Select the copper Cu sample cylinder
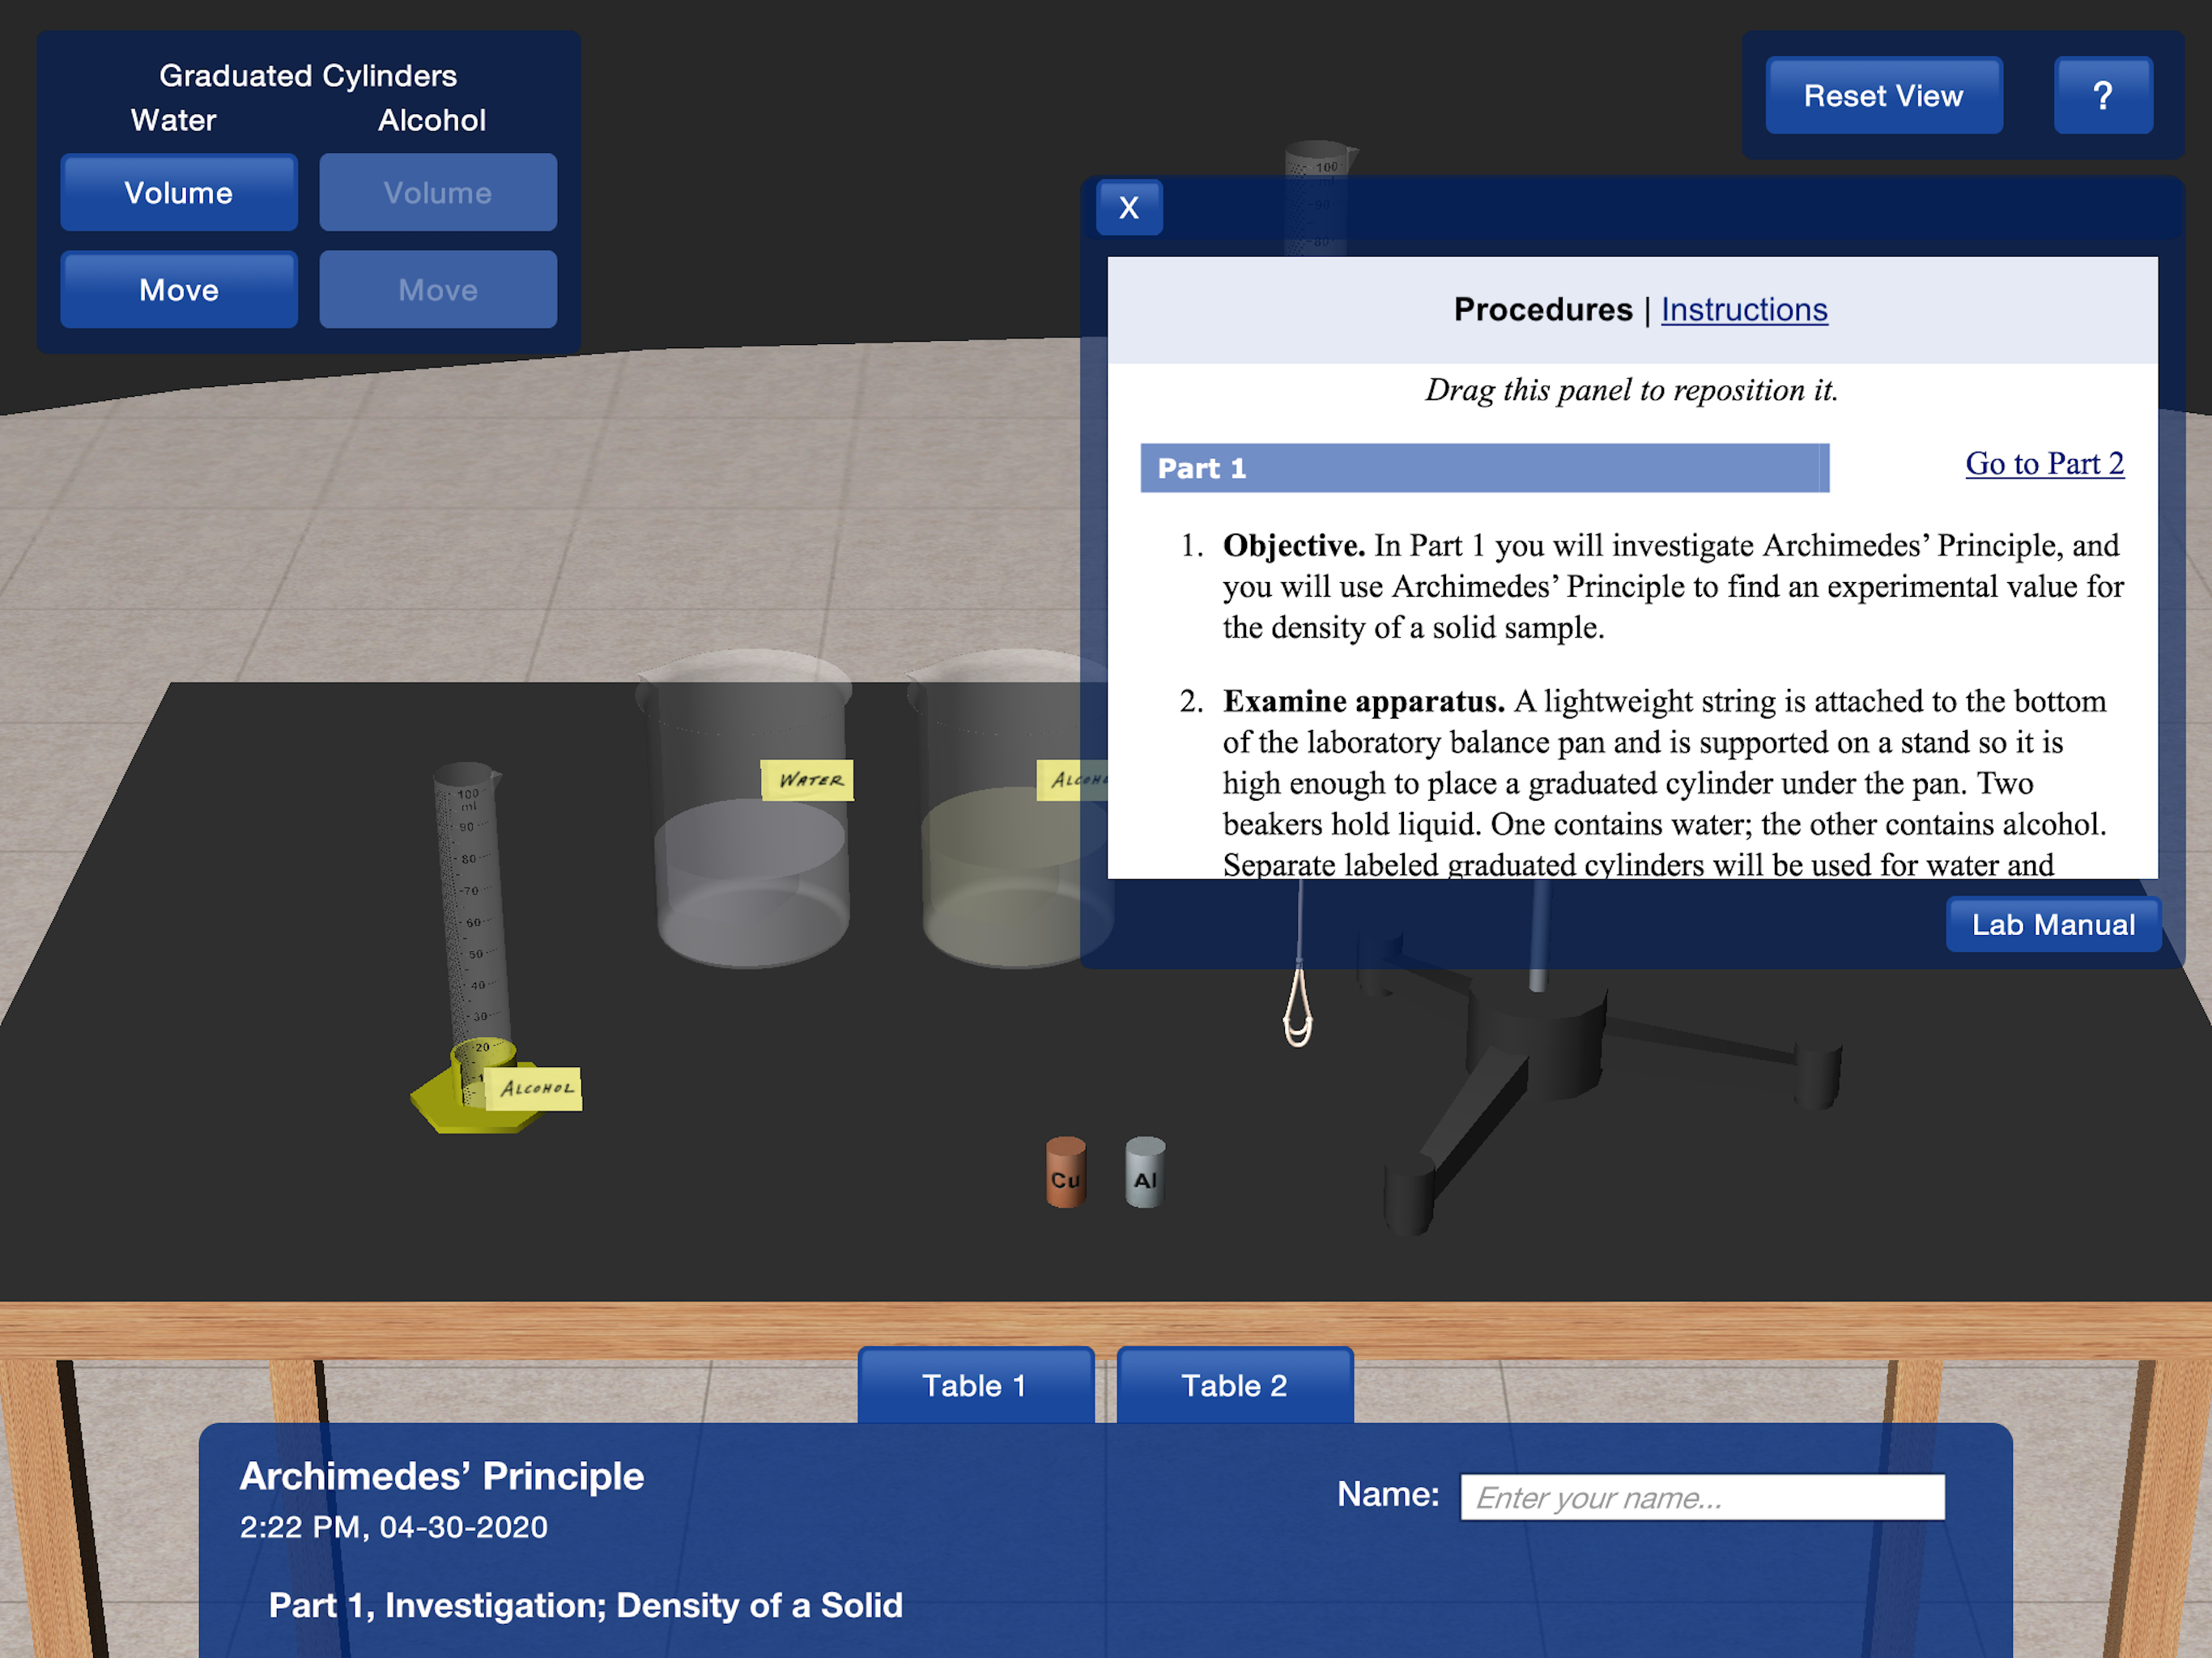The image size is (2212, 1658). (x=1065, y=1173)
